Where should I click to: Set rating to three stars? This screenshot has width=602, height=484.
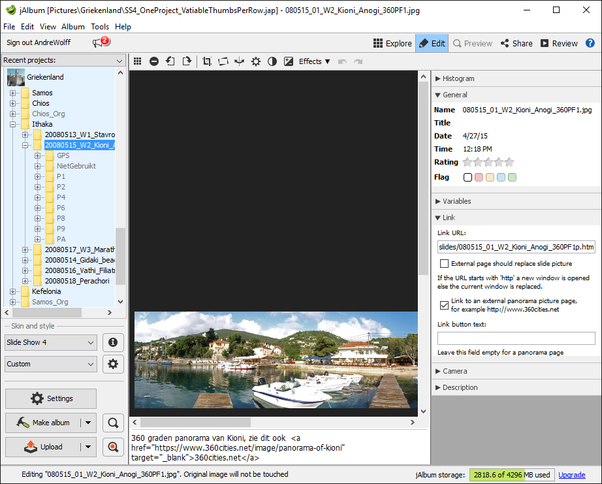click(488, 162)
